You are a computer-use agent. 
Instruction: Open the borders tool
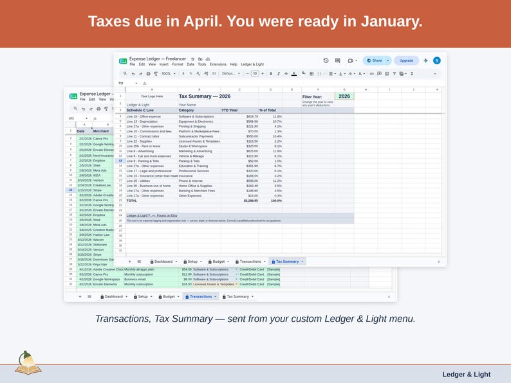coord(311,74)
